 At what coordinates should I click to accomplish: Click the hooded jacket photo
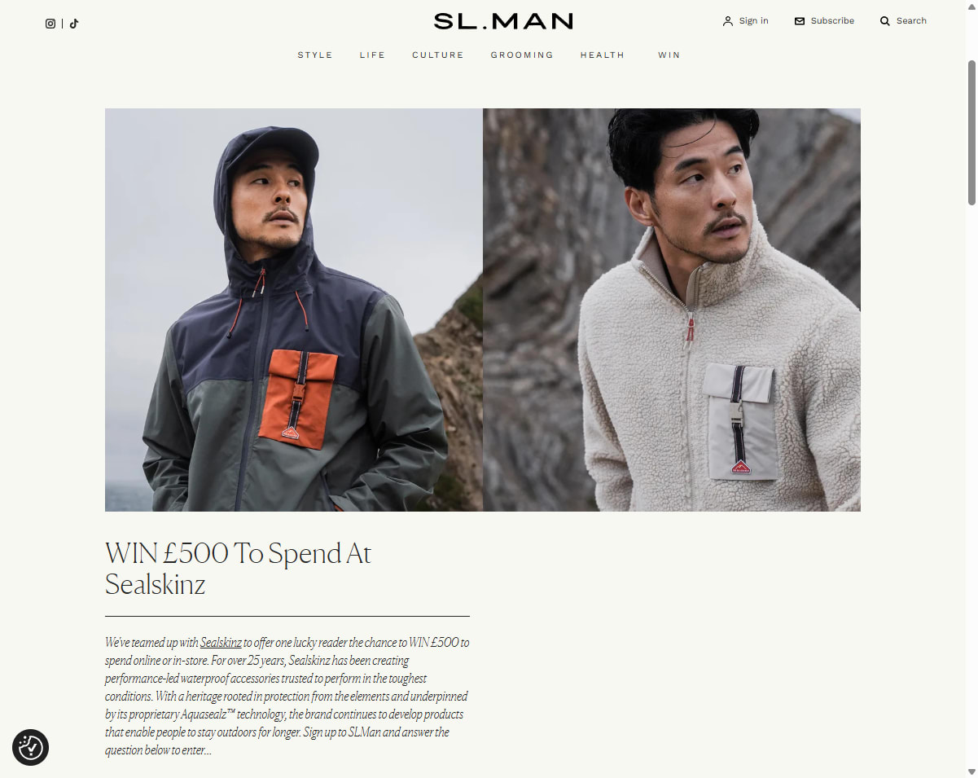click(294, 310)
